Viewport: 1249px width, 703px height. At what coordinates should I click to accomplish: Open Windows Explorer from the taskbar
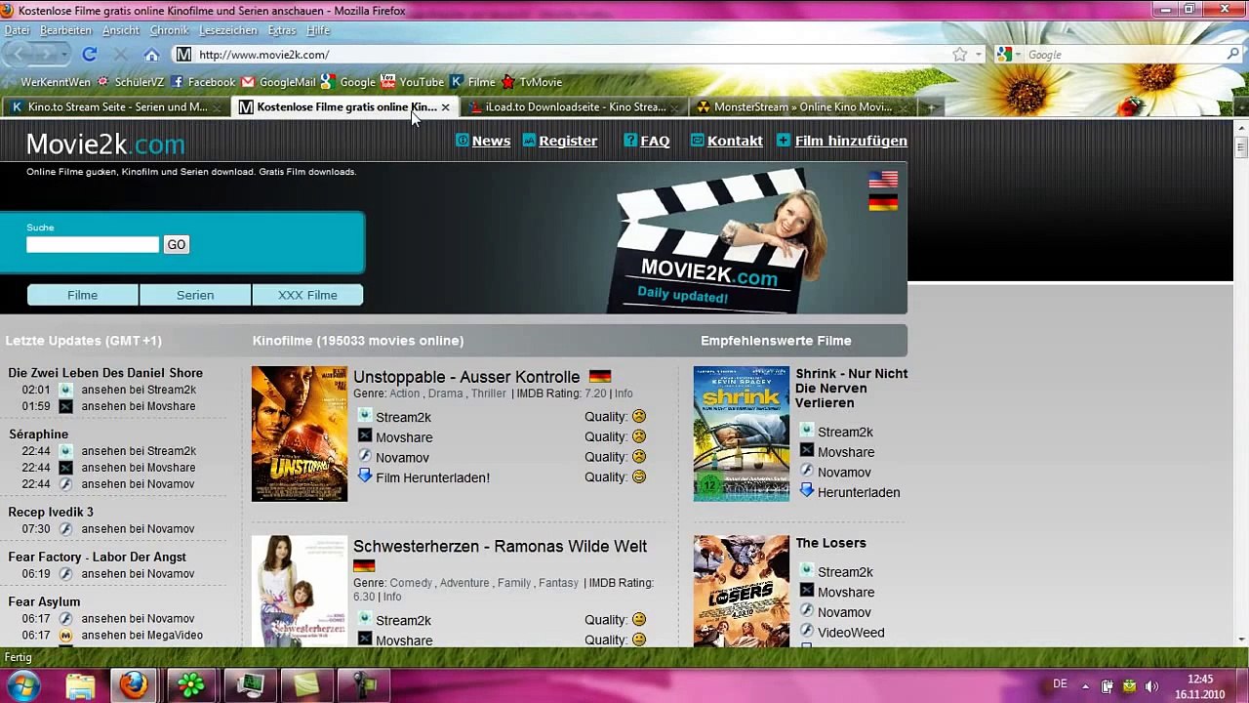pos(80,685)
